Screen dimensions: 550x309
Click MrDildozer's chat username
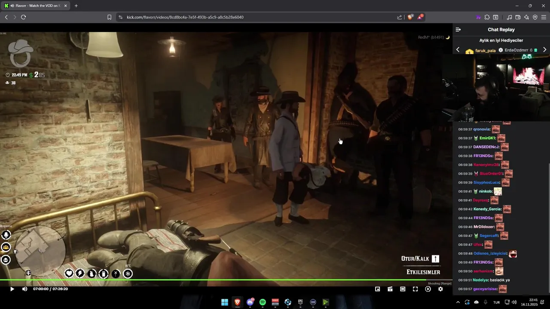[484, 227]
